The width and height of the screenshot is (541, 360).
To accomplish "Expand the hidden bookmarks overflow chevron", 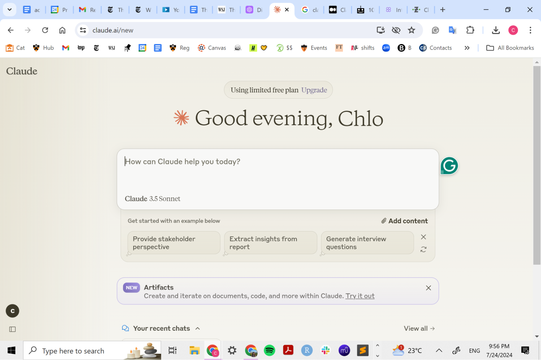I will click(467, 48).
